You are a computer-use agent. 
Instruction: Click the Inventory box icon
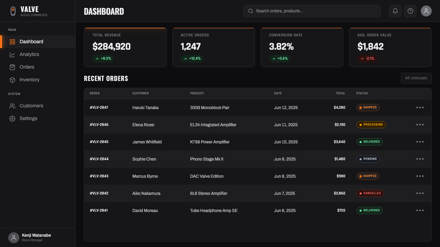12,80
